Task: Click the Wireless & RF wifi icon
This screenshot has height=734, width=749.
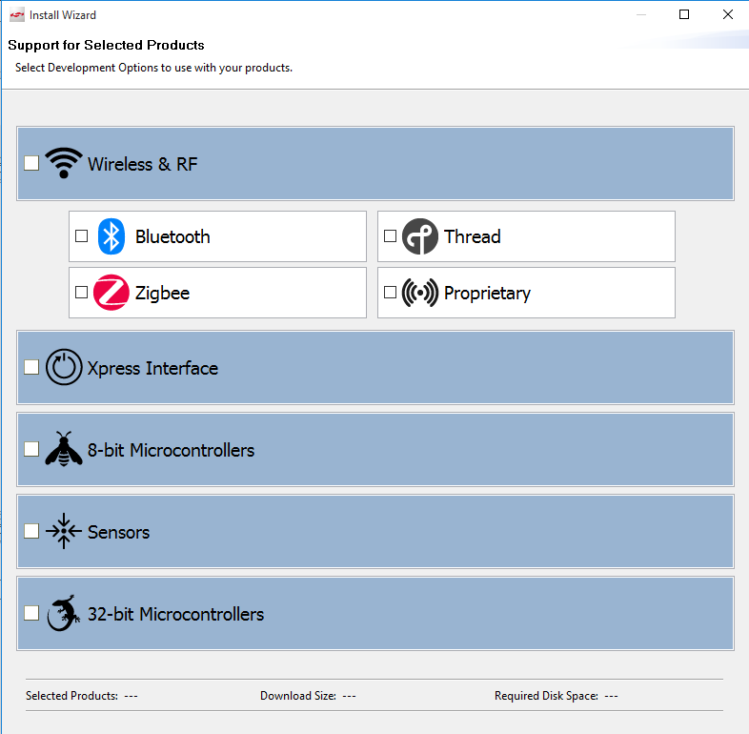Action: (64, 163)
